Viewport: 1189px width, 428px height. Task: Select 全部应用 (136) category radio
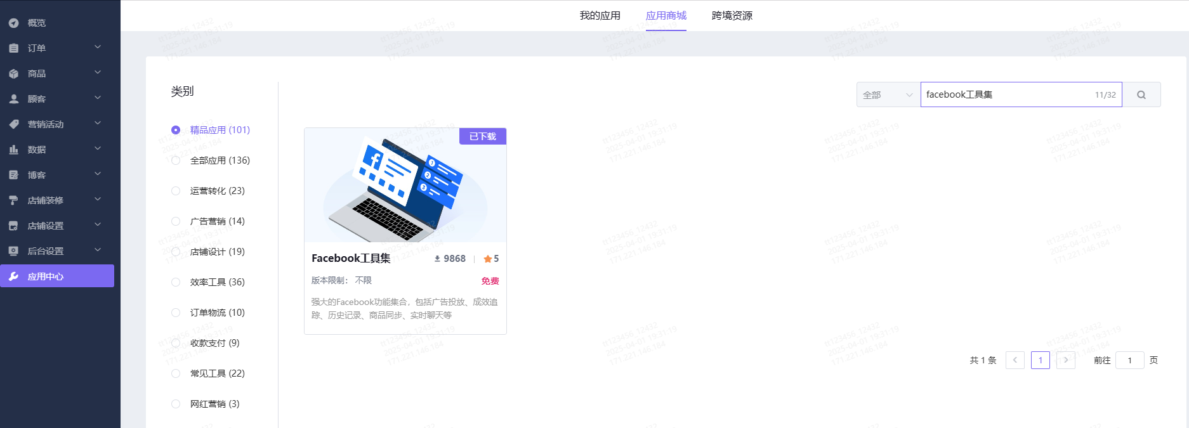point(176,160)
